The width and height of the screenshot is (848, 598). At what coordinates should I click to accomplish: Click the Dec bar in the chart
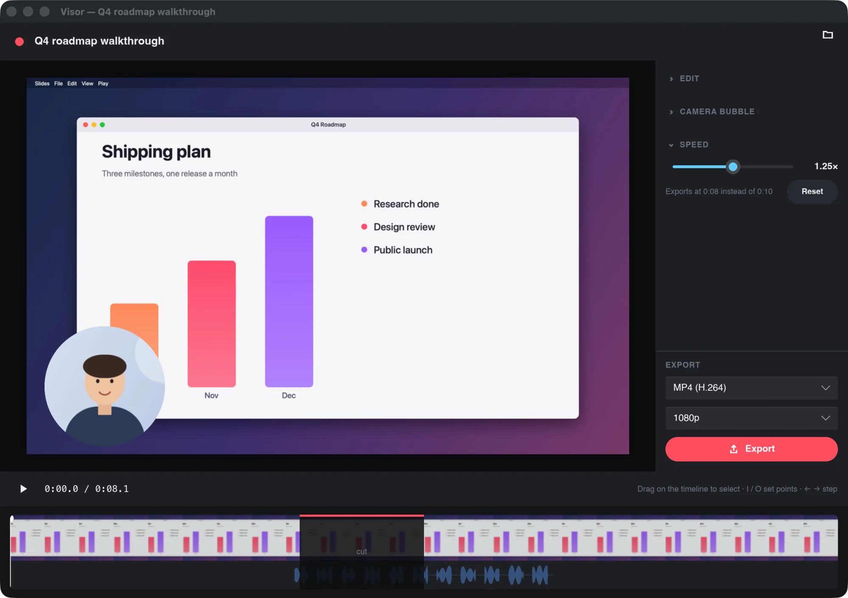289,301
